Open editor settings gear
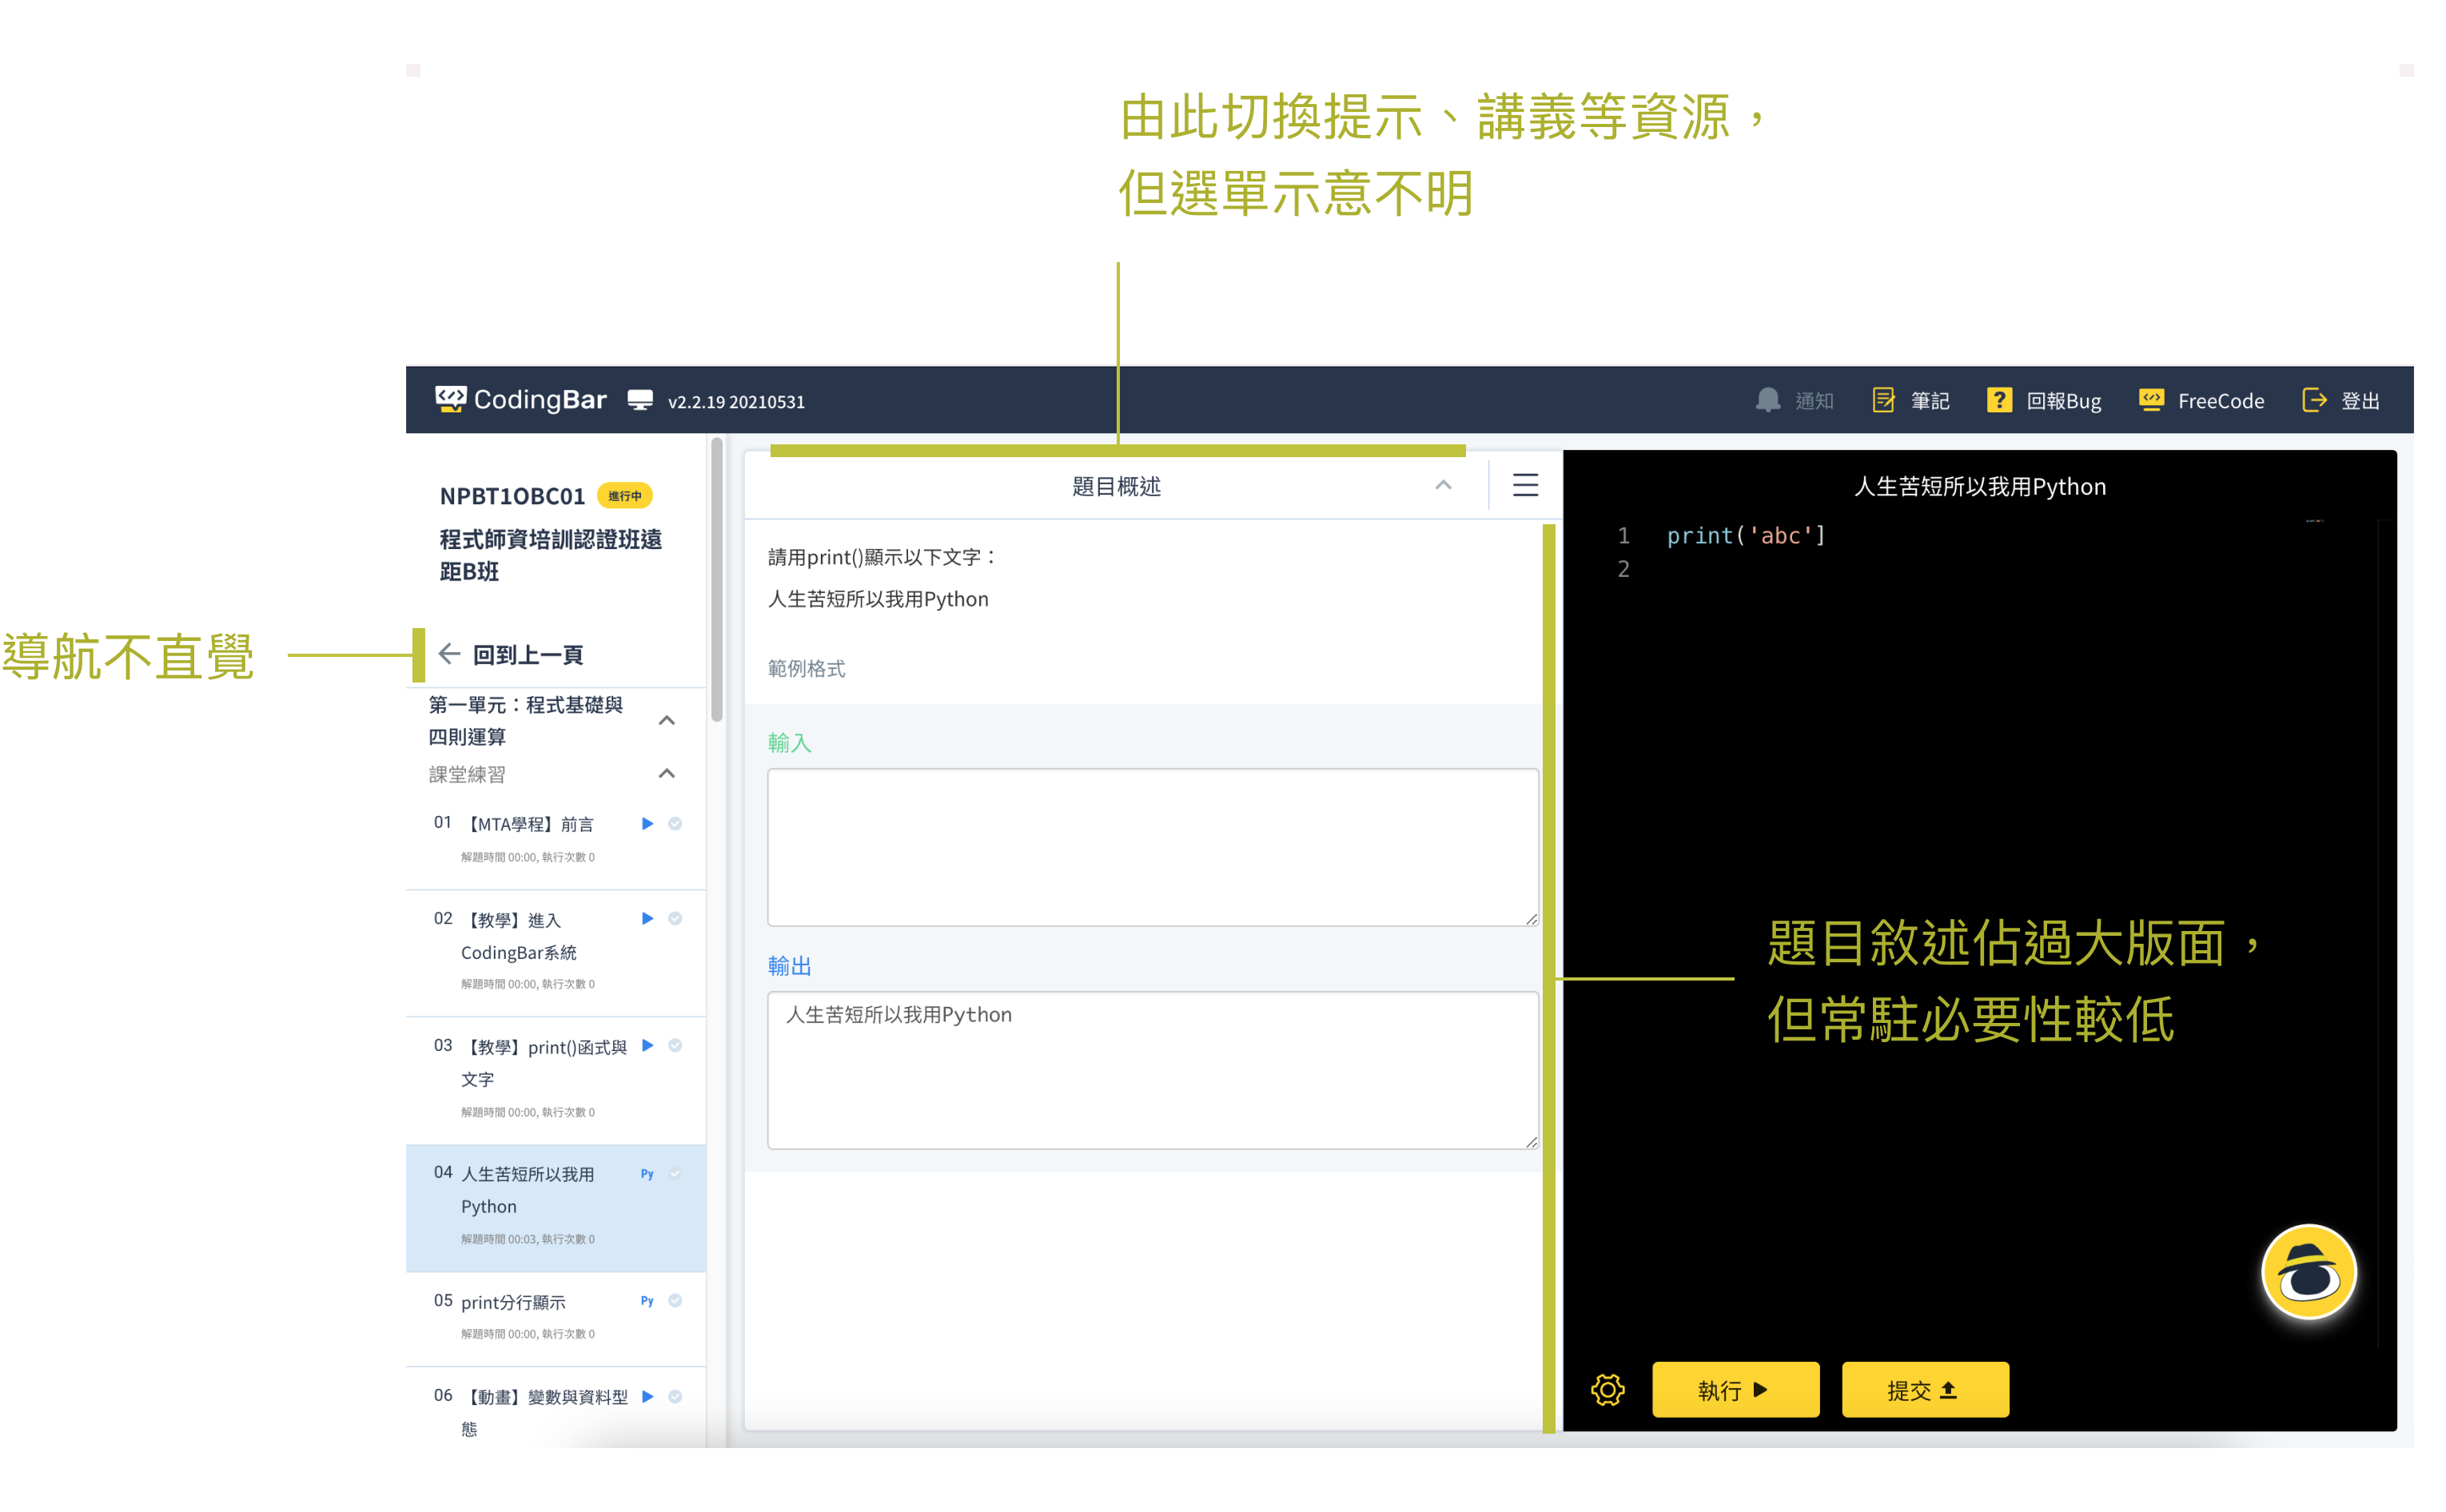 pyautogui.click(x=1607, y=1389)
